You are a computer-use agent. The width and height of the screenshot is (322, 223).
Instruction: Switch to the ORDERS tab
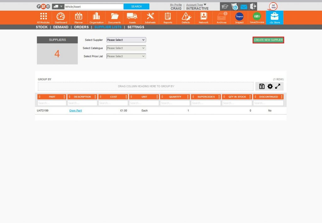(81, 27)
